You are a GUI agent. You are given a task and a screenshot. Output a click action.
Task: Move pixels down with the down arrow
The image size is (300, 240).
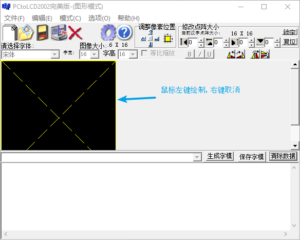(151, 45)
